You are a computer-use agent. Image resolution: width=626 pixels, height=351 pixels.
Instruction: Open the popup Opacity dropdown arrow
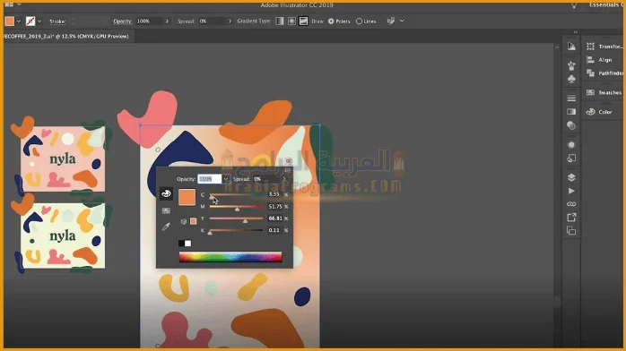point(226,179)
